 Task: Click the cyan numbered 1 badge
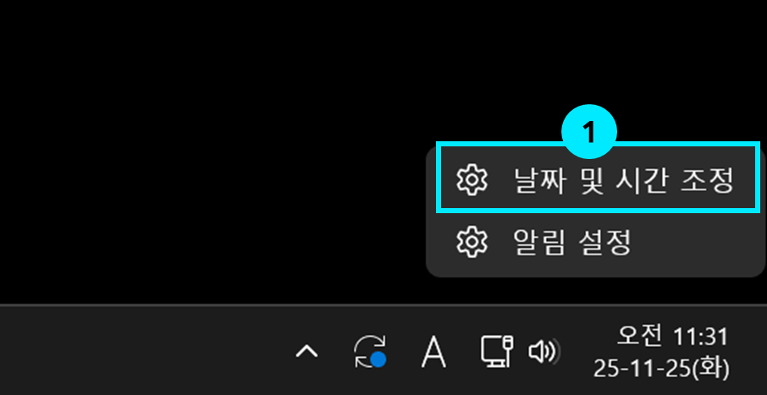click(x=589, y=131)
